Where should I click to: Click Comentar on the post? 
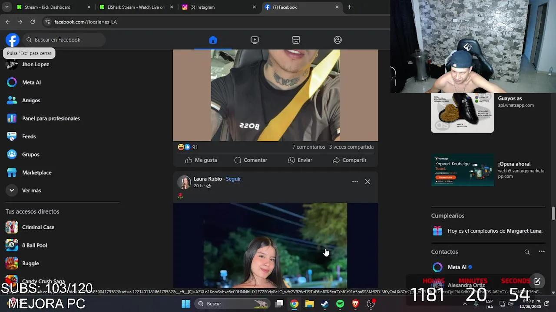251,160
